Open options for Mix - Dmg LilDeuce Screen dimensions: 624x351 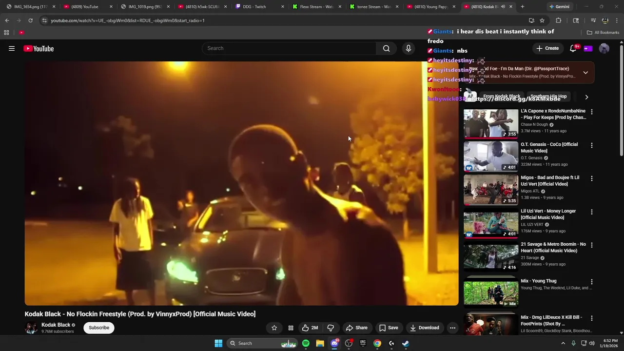click(592, 318)
